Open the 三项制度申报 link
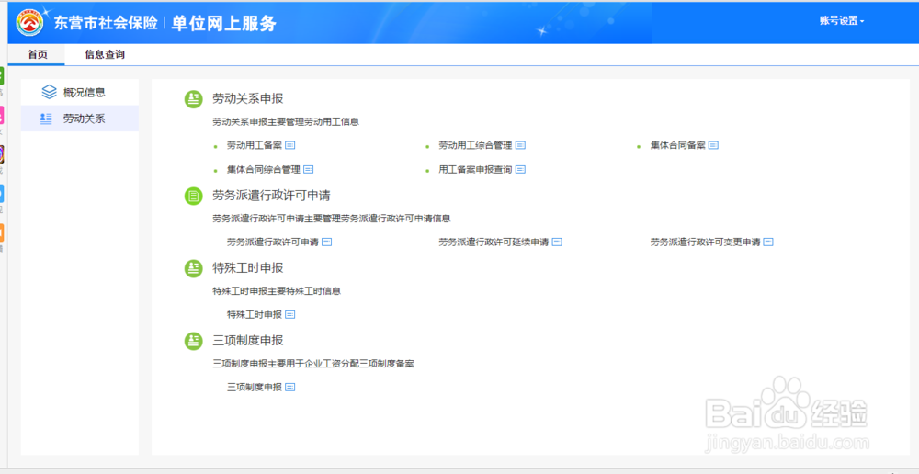Screen dimensions: 919x474 coord(255,388)
